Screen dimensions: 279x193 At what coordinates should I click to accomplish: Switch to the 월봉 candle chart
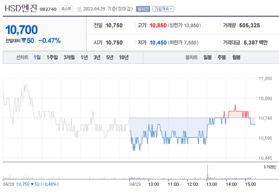pyautogui.click(x=236, y=57)
